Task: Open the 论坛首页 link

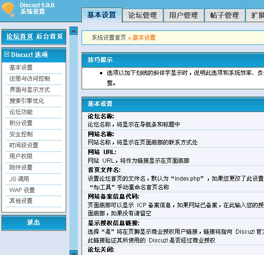Action: click(x=19, y=36)
